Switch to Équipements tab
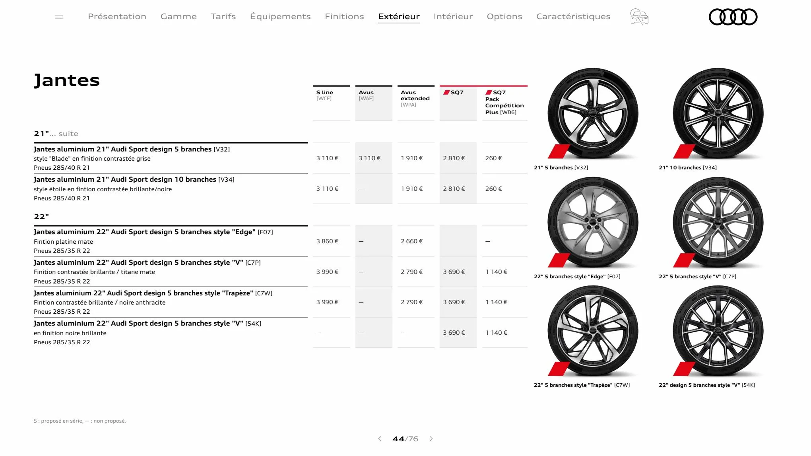This screenshot has width=811, height=456. [x=280, y=16]
